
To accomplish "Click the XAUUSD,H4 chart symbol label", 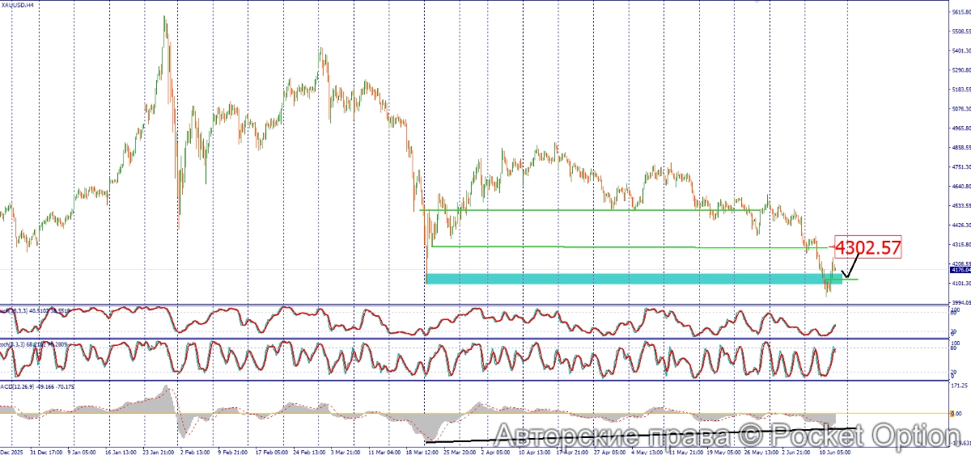I will click(x=19, y=5).
